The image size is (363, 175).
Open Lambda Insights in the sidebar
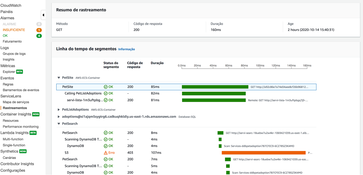pyautogui.click(x=14, y=133)
